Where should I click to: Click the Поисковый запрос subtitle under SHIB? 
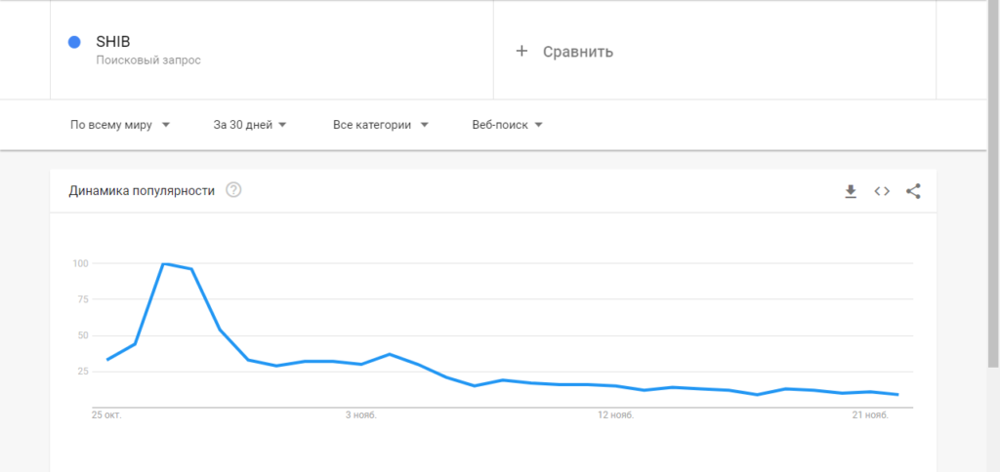pyautogui.click(x=148, y=60)
